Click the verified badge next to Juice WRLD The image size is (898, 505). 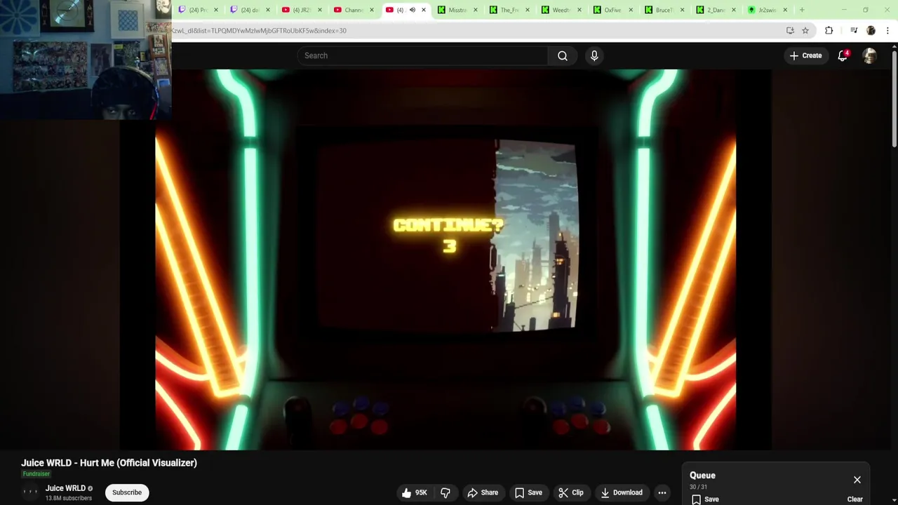(90, 489)
